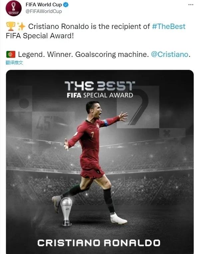This screenshot has height=254, width=198.
Task: Click the blue verified badge
Action: pyautogui.click(x=66, y=5)
